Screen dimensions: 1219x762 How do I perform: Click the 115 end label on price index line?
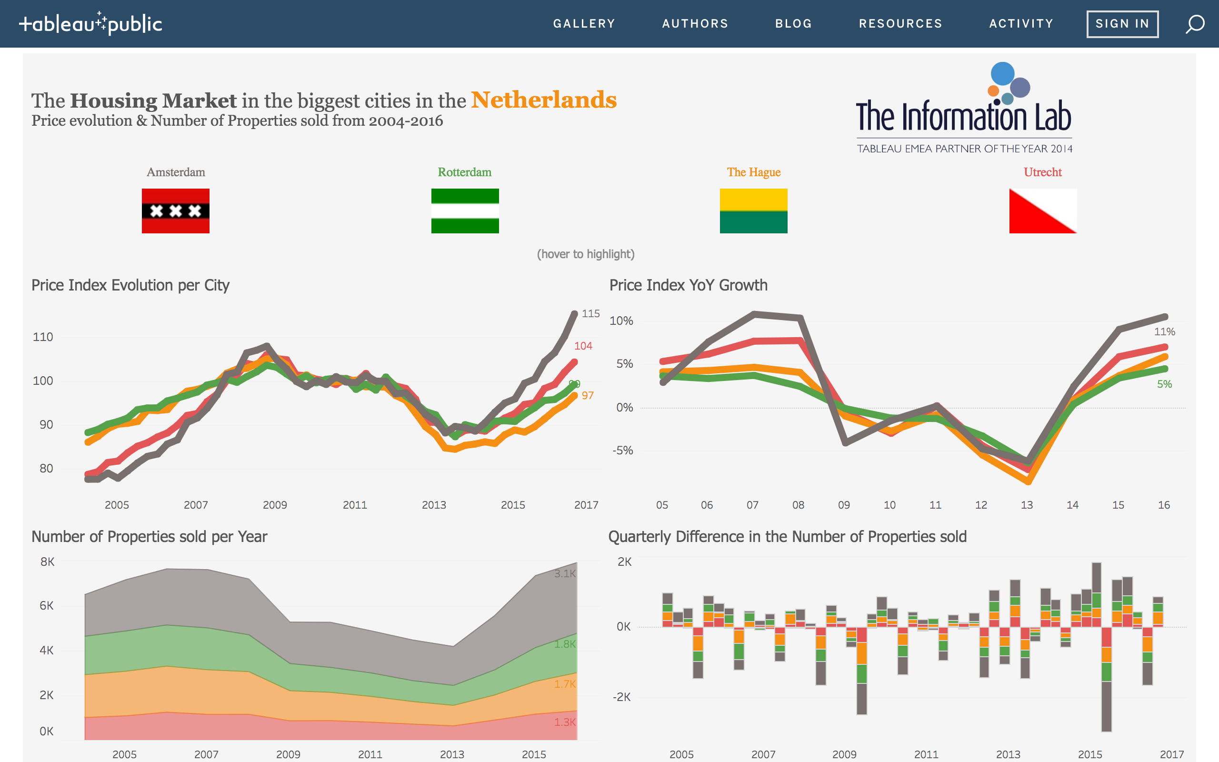pyautogui.click(x=590, y=313)
